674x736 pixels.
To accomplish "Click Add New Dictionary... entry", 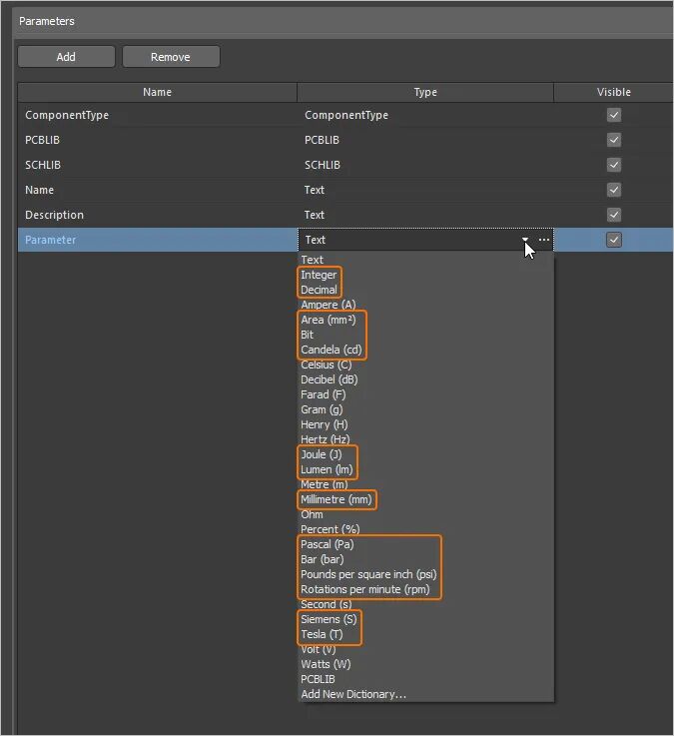I will (353, 694).
